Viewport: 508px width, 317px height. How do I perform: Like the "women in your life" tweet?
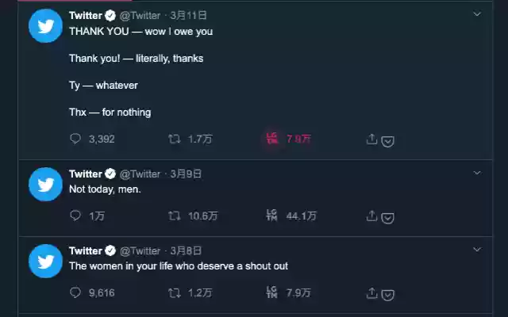272,292
